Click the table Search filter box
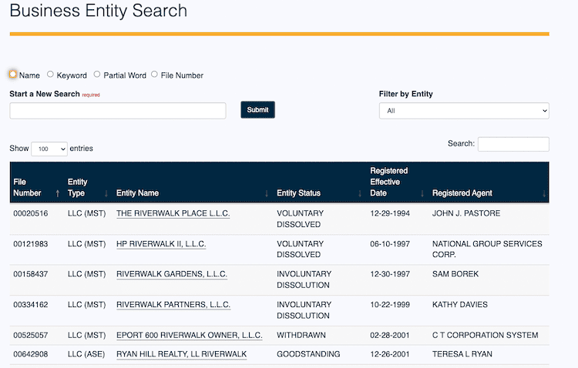 coord(513,144)
